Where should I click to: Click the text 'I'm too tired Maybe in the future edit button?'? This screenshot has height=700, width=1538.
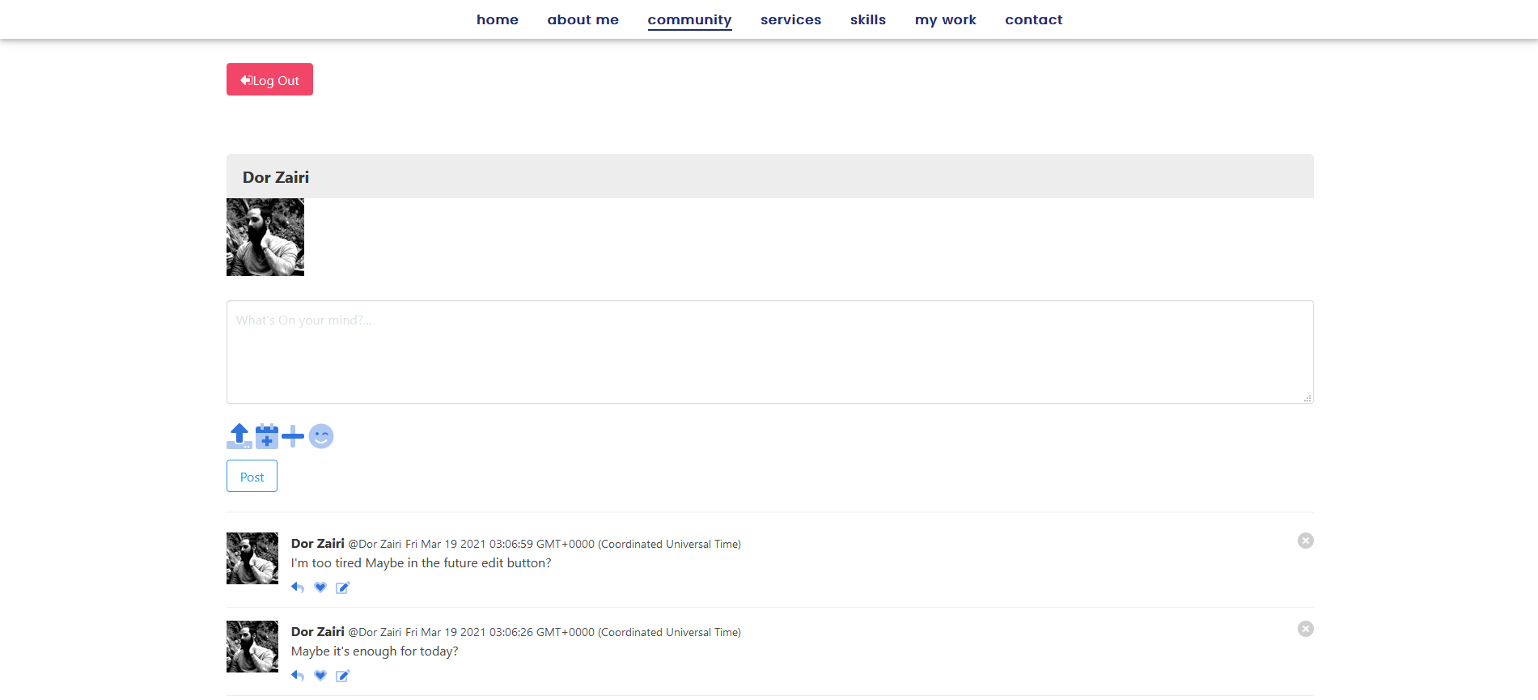coord(421,563)
